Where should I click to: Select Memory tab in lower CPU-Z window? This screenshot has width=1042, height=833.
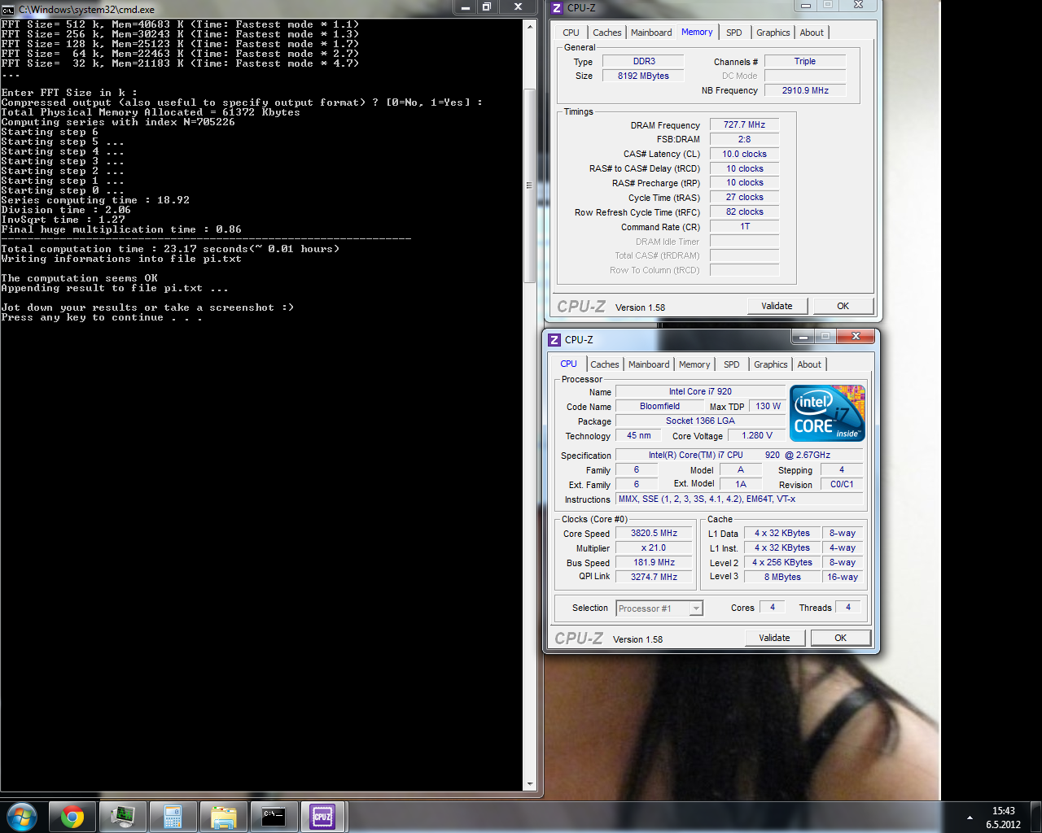tap(694, 364)
